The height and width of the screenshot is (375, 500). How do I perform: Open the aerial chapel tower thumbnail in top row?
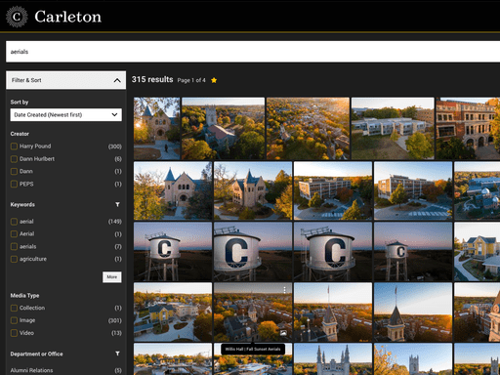(223, 128)
